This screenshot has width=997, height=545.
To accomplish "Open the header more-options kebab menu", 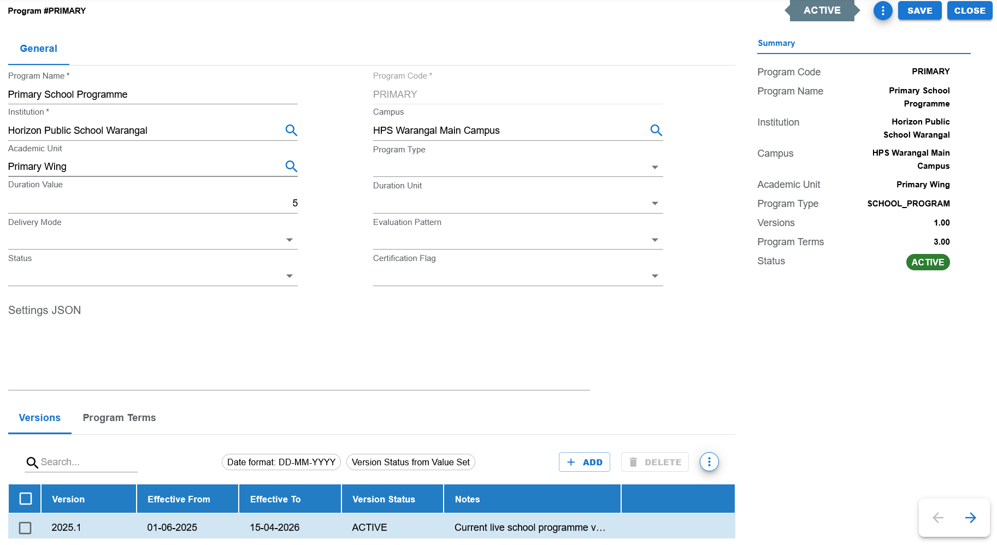I will pos(883,11).
